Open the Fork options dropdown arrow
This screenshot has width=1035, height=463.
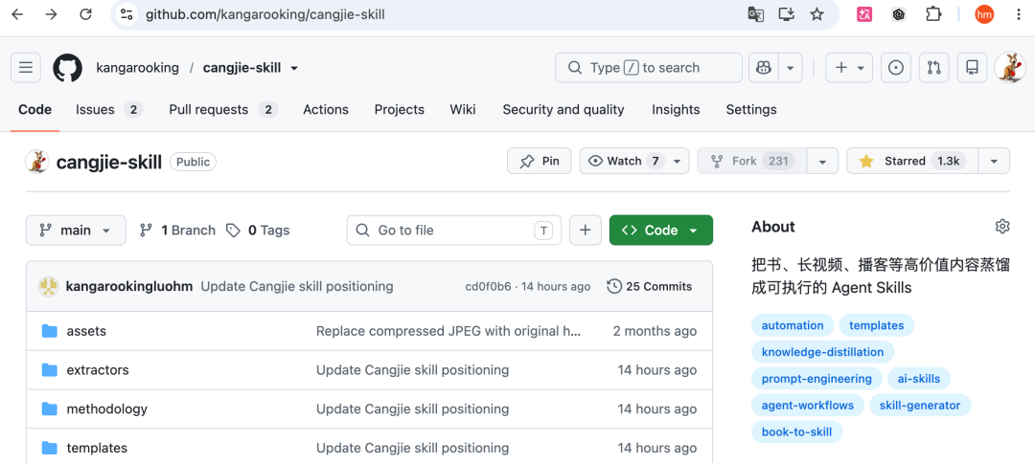point(822,161)
